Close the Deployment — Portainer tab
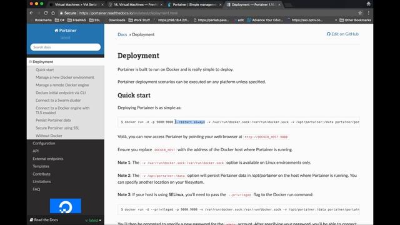Viewport: 400px width, 225px height. pyautogui.click(x=279, y=4)
